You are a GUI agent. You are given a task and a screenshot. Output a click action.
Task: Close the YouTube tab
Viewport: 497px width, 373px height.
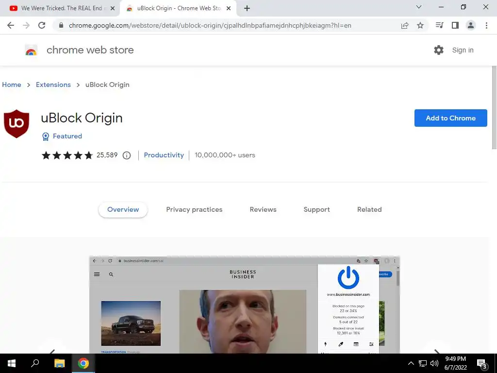113,9
